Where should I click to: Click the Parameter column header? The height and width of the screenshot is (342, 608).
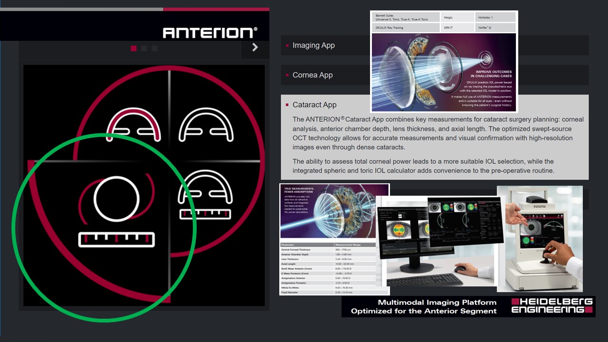click(307, 245)
